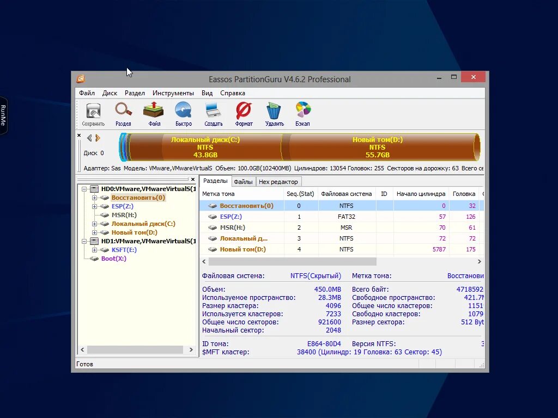Screen dimensions: 558x418
Task: Open the Раздел menu
Action: [x=135, y=93]
